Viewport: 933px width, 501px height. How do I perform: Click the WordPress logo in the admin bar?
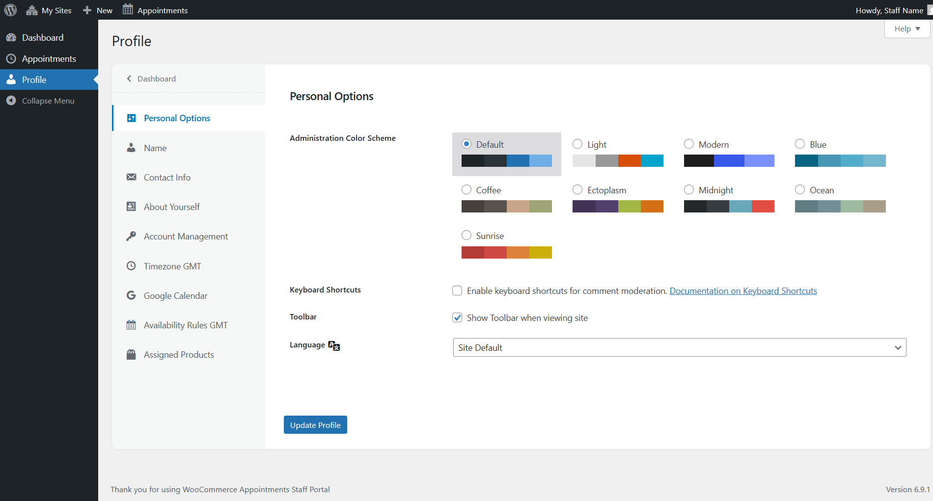[10, 10]
